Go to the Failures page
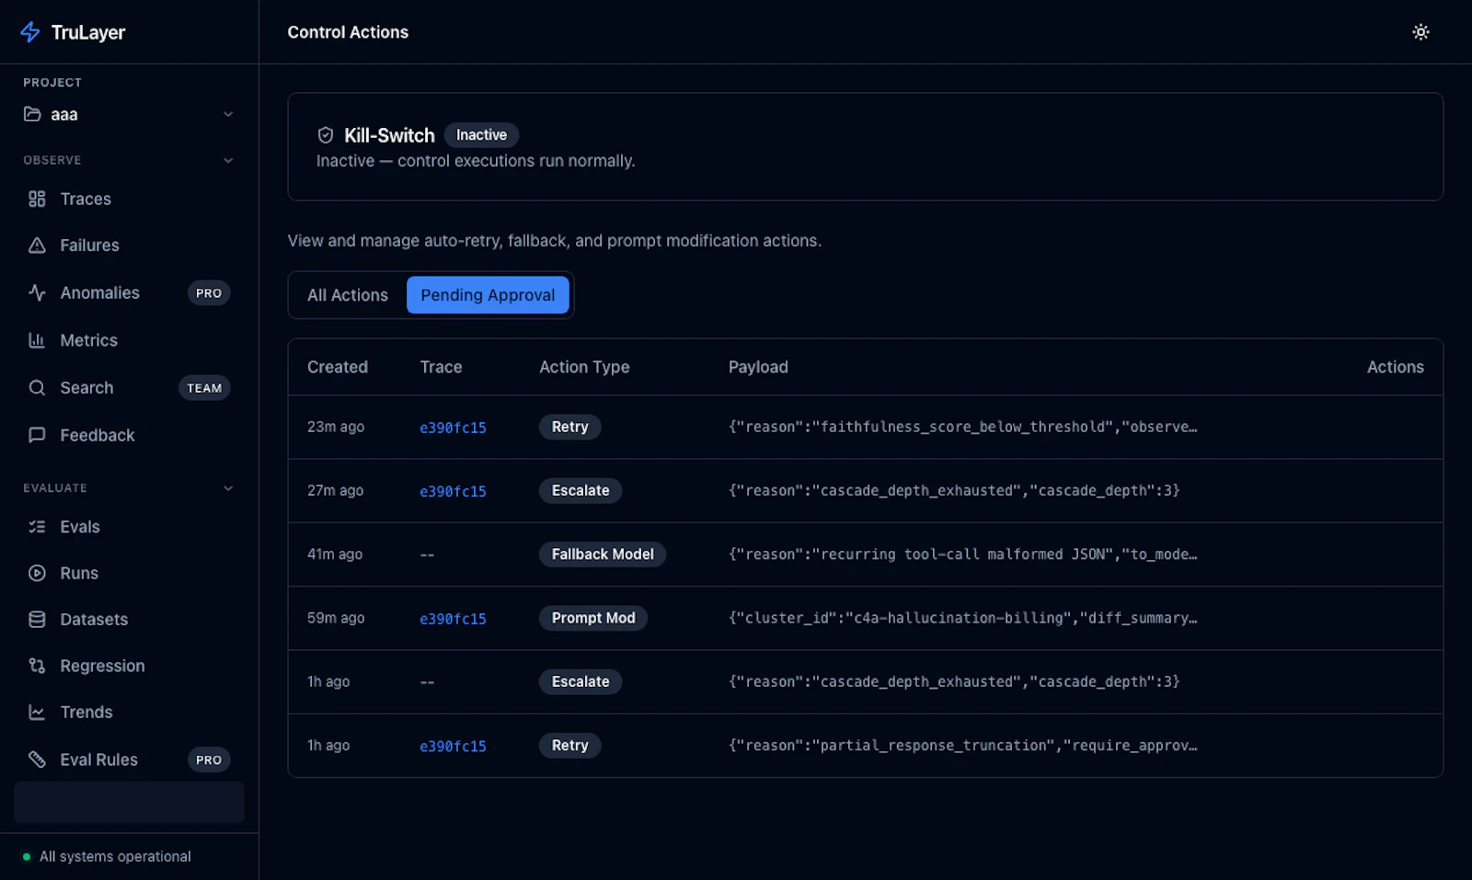 [129, 246]
